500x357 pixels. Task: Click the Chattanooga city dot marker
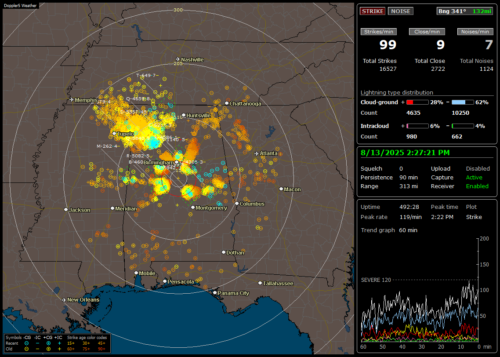(227, 103)
